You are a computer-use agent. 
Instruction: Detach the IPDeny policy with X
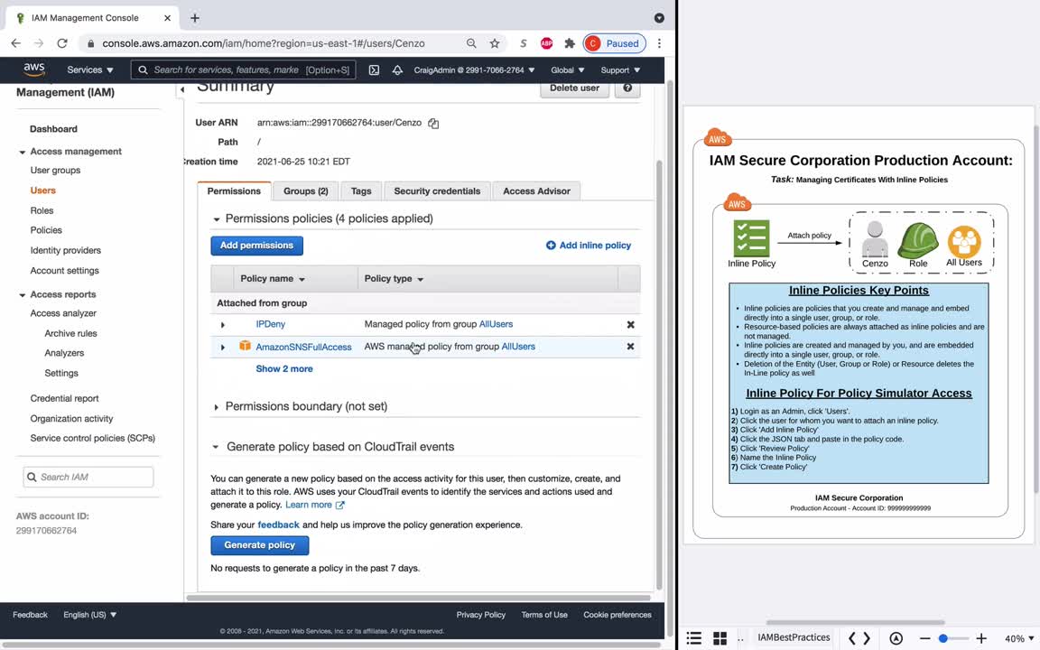tap(630, 324)
